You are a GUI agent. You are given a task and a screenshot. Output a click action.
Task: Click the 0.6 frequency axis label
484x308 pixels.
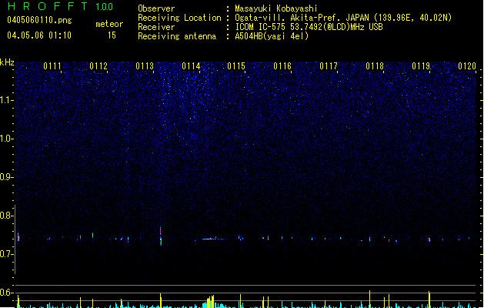point(7,293)
